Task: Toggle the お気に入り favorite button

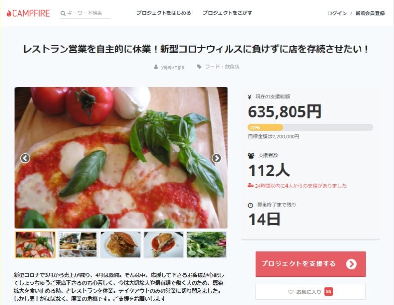Action: 311,292
